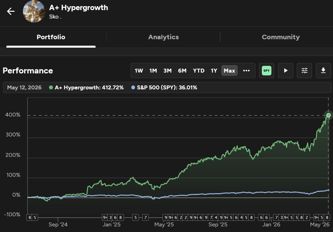Image resolution: width=333 pixels, height=232 pixels.
Task: Click the Sep '25 x-axis label
Action: 218,224
